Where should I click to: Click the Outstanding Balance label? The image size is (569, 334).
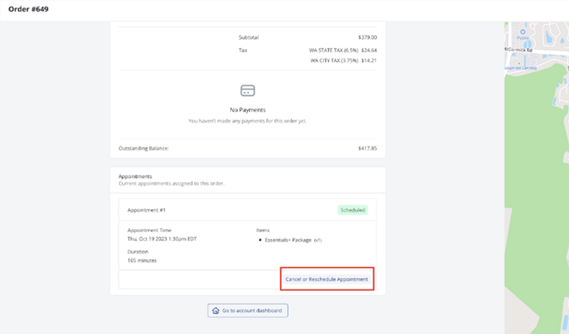(x=148, y=149)
